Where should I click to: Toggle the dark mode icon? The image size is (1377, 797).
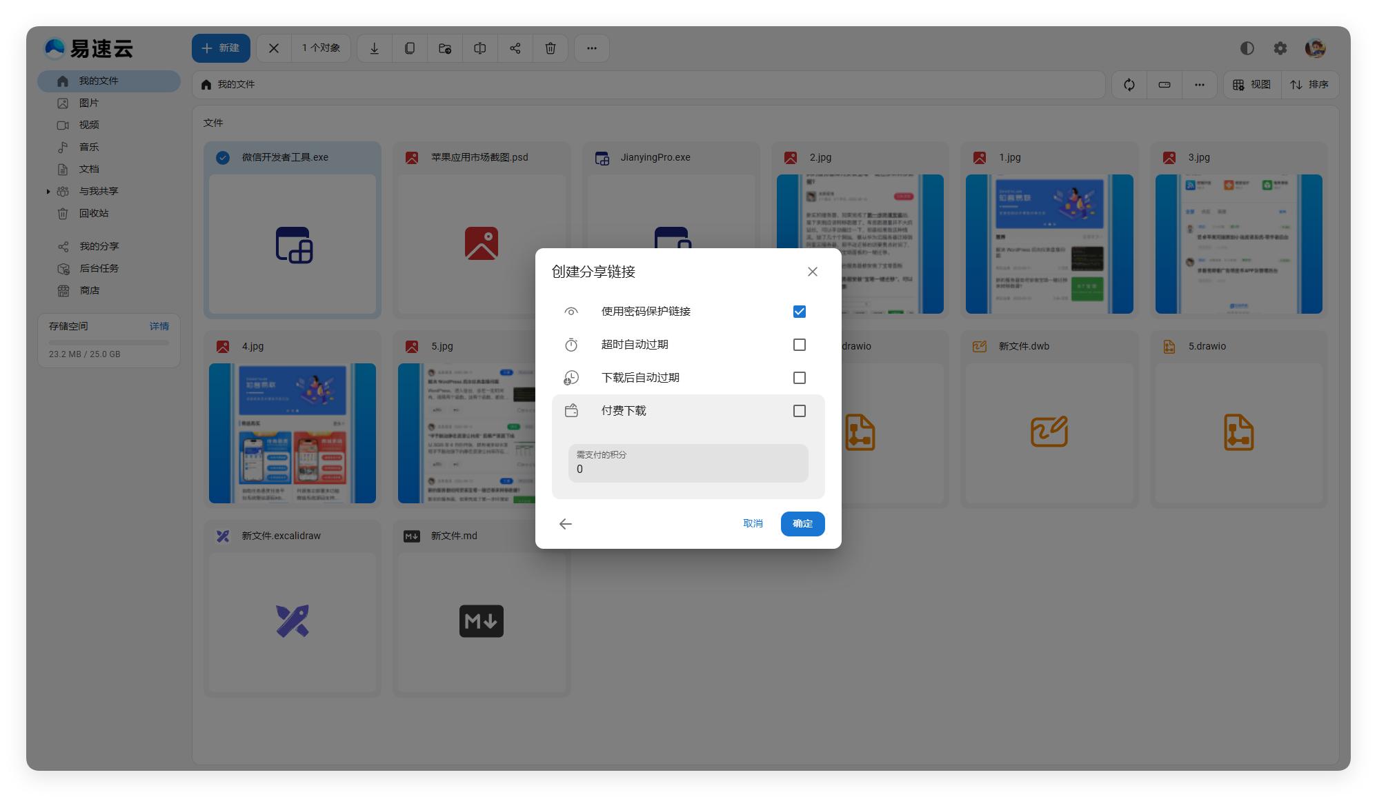click(x=1247, y=48)
